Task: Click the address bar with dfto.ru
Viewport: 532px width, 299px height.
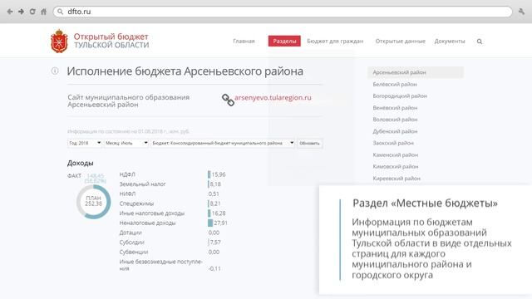Action: point(283,12)
